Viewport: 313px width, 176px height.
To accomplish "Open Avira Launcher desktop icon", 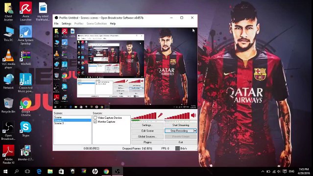I will coord(25,11).
